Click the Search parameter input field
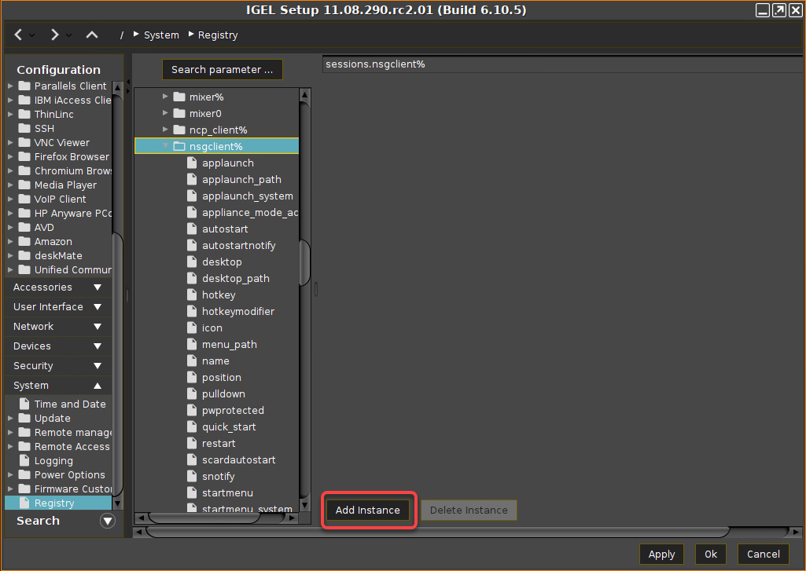 point(222,69)
